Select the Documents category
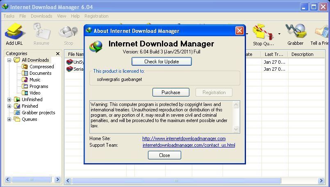Viewport: 330px width, 187px height. pyautogui.click(x=41, y=73)
